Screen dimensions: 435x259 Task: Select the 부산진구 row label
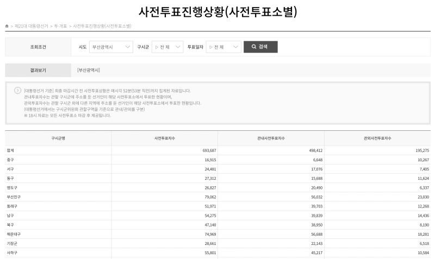14,197
